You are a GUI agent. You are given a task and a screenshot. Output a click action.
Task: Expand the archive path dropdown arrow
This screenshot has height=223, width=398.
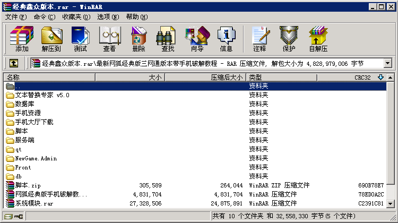pyautogui.click(x=387, y=63)
